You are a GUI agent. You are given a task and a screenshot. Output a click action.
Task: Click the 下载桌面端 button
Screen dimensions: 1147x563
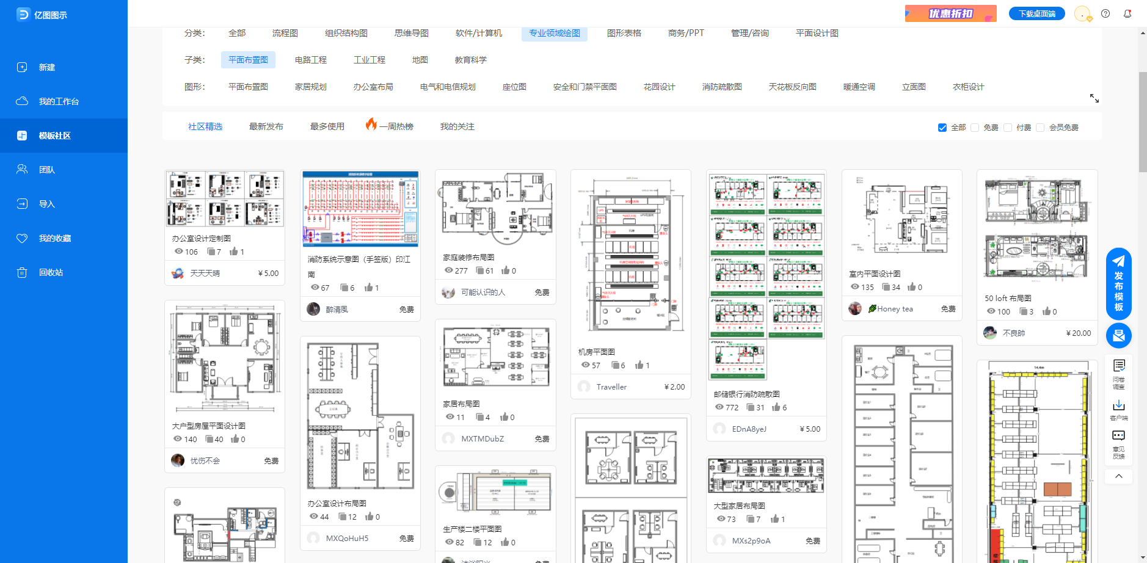coord(1037,13)
